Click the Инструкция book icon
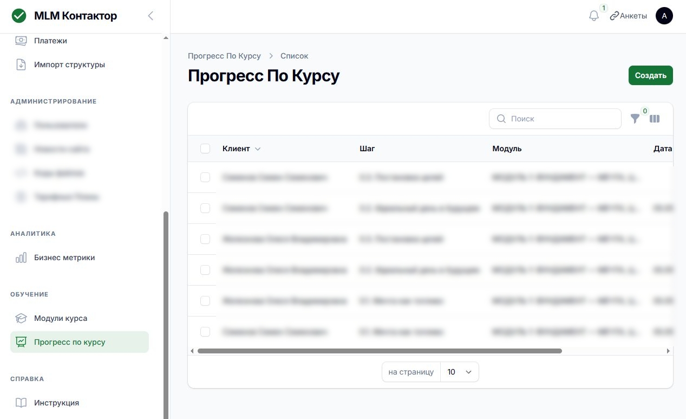The image size is (686, 419). pos(21,403)
